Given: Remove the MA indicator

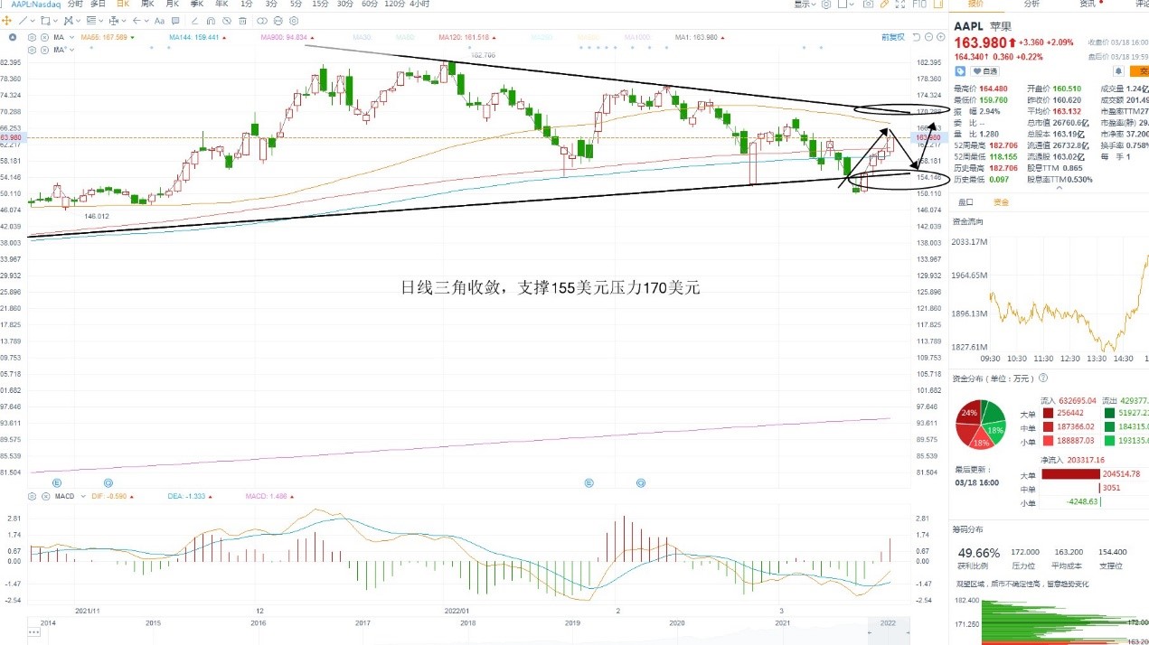Looking at the screenshot, I should (x=44, y=37).
